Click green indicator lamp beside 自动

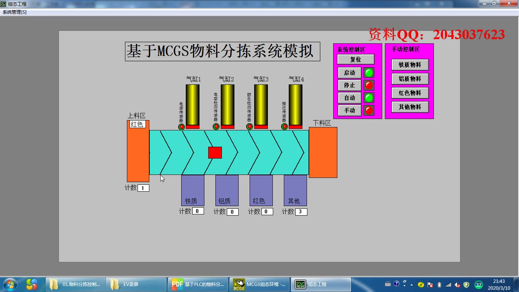(369, 98)
